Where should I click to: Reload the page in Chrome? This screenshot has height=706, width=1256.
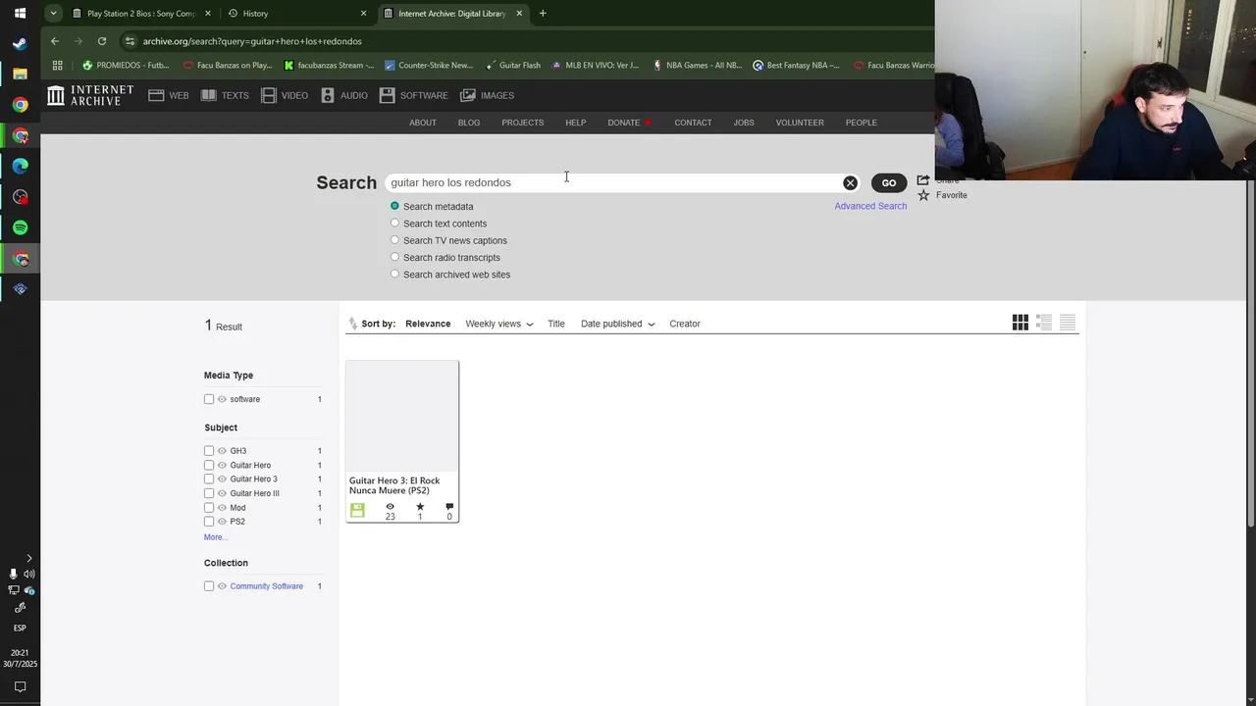point(102,41)
